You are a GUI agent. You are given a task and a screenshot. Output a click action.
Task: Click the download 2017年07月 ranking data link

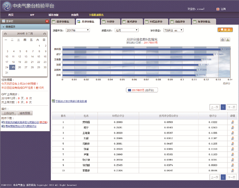pos(69,101)
